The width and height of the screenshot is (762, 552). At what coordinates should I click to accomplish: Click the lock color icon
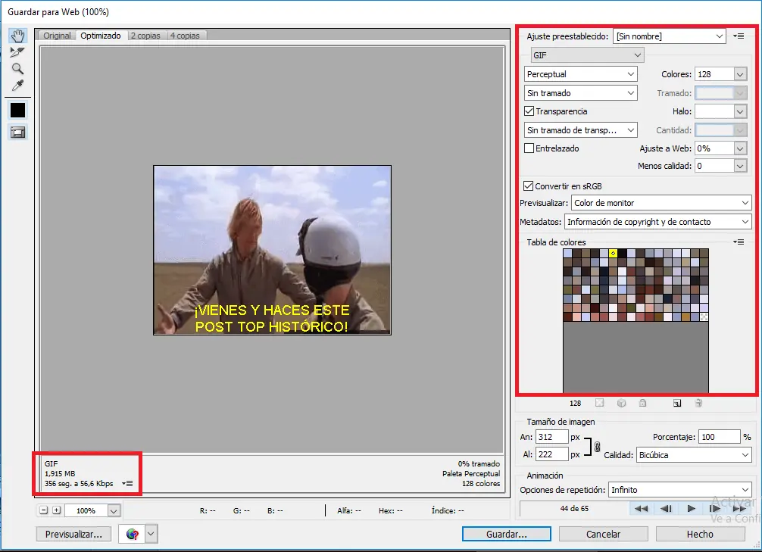point(642,403)
